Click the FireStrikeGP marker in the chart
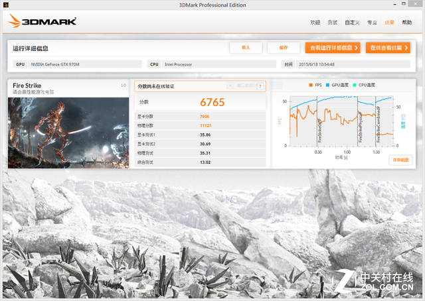425x301 pixels. point(319,131)
